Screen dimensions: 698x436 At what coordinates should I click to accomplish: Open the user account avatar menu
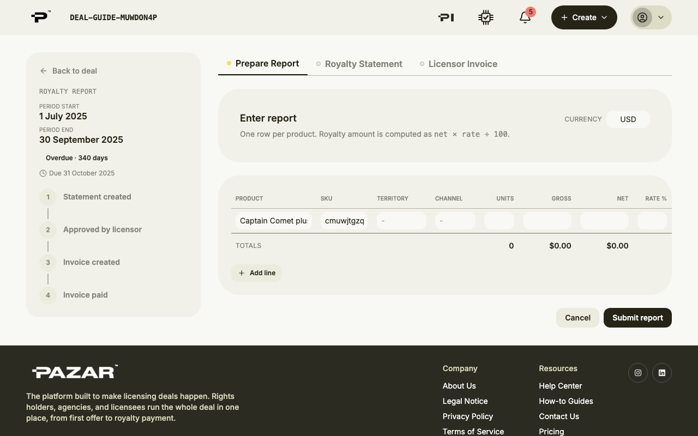tap(651, 17)
